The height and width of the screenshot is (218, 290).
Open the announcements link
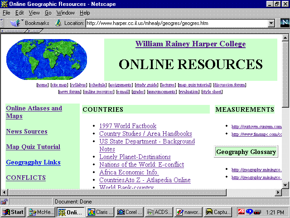[x=162, y=92]
